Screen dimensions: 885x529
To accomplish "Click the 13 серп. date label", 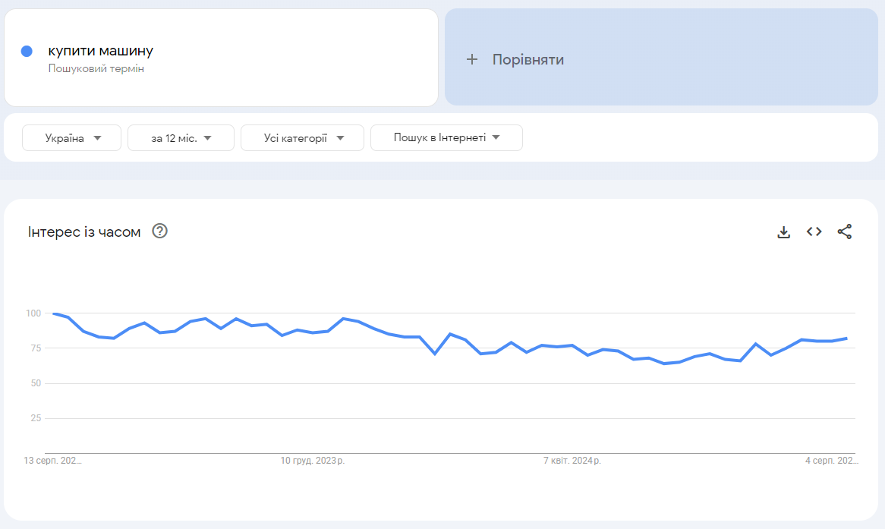I will (52, 461).
